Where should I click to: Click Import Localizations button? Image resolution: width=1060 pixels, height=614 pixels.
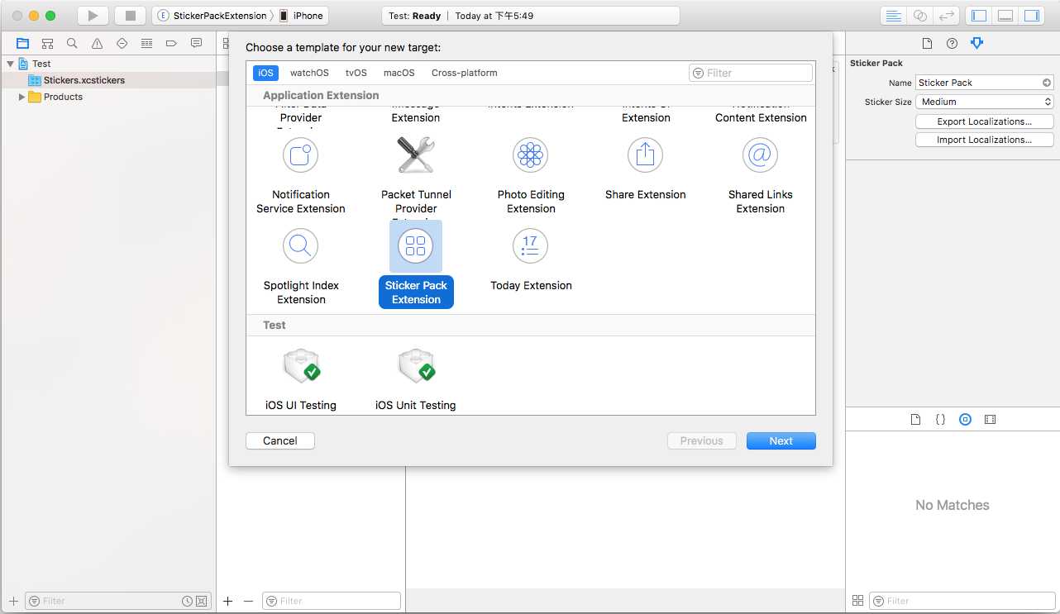pyautogui.click(x=985, y=140)
